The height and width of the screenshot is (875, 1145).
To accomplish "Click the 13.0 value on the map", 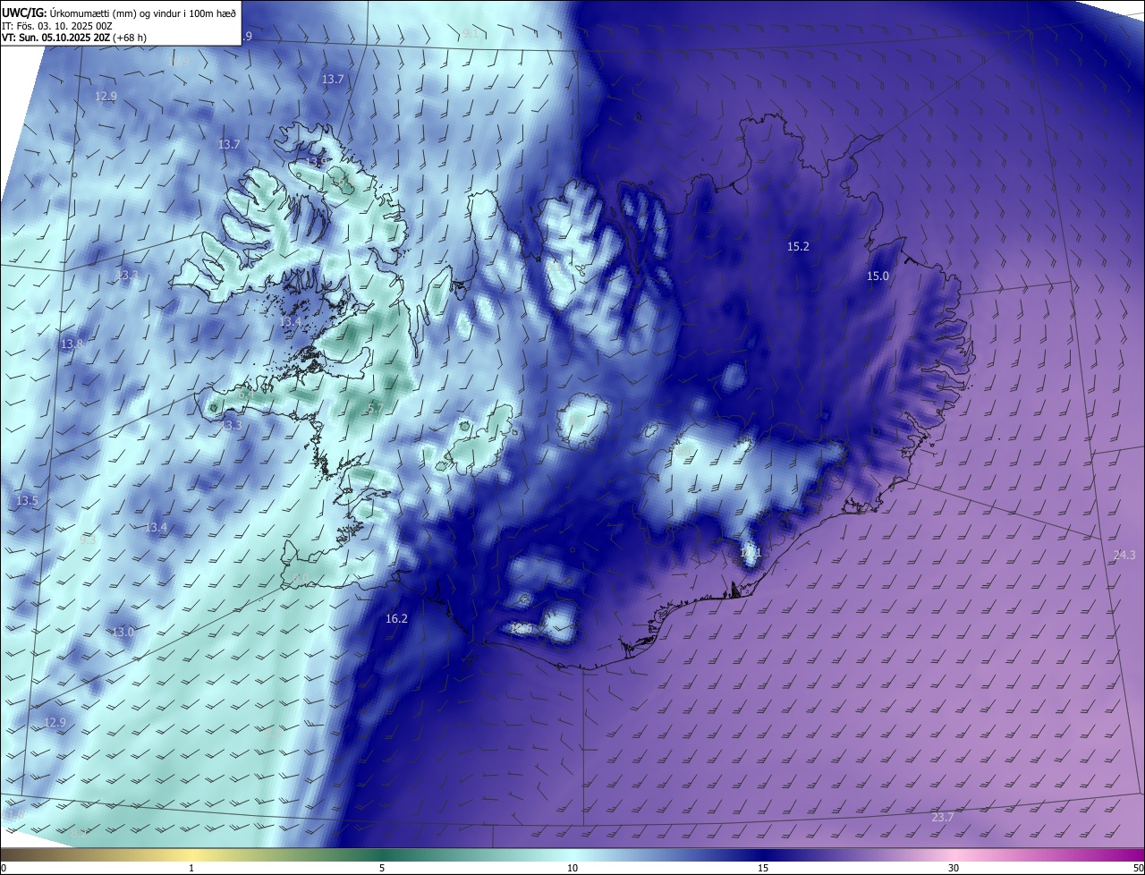I will [123, 632].
